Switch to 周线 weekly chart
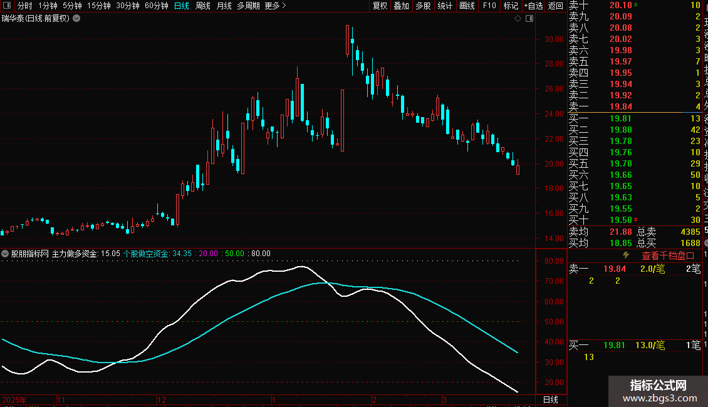This screenshot has width=708, height=407. coord(203,6)
